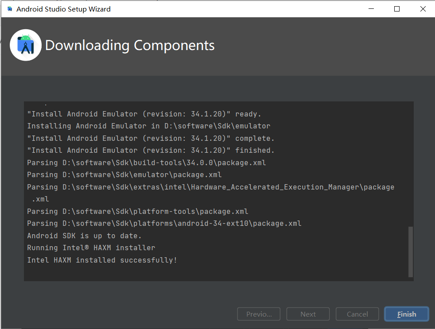Click the platform-tools package.xml parsing line
The height and width of the screenshot is (329, 435).
pyautogui.click(x=138, y=211)
